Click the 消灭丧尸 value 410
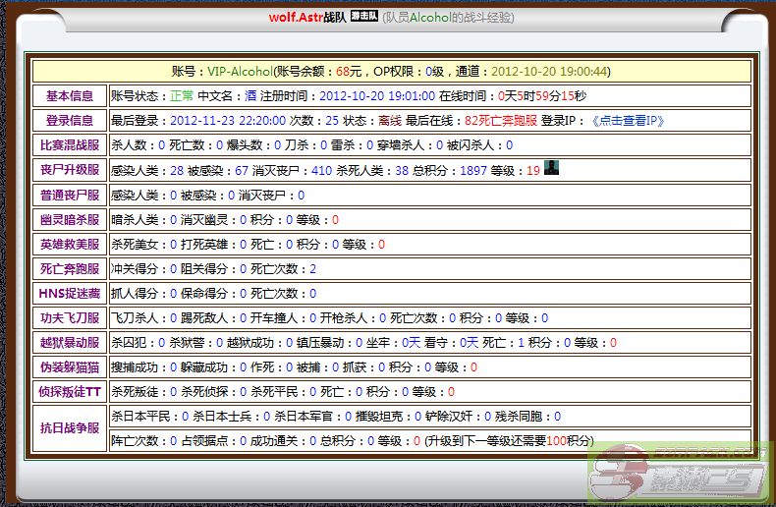Viewport: 776px width, 507px height. [x=321, y=171]
